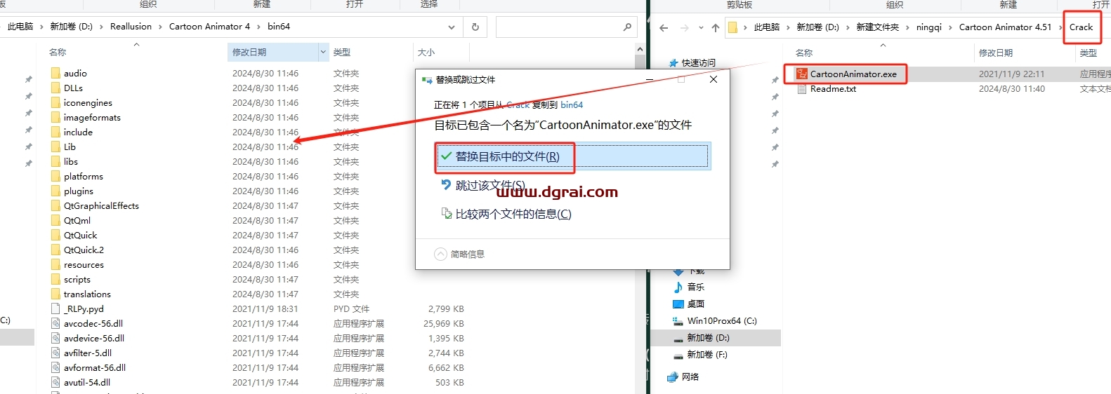Click the DLLs folder icon
1111x394 pixels.
(55, 88)
